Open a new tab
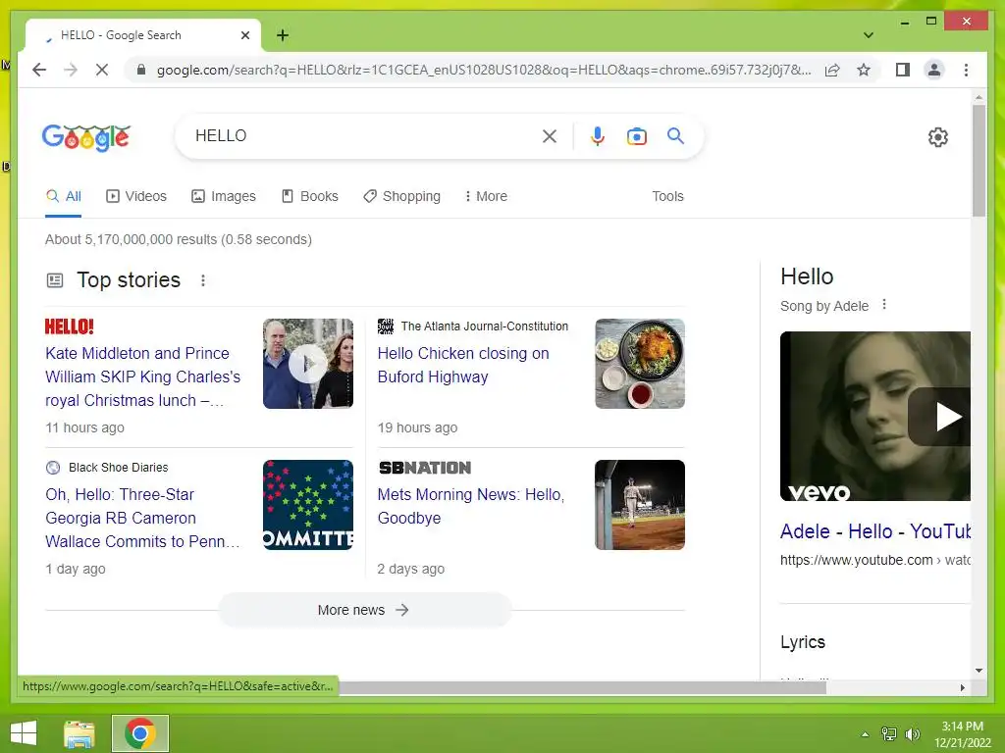The height and width of the screenshot is (753, 1005). click(283, 35)
